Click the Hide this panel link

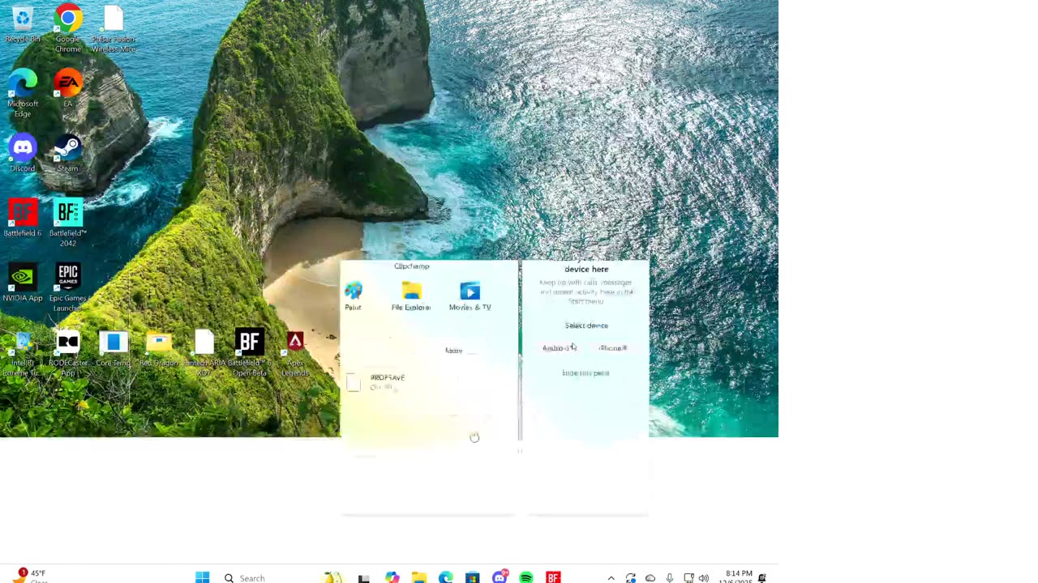point(585,373)
